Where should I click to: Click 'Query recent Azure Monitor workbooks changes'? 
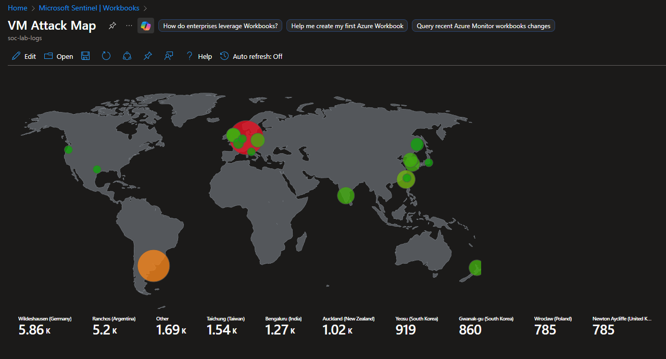[483, 26]
